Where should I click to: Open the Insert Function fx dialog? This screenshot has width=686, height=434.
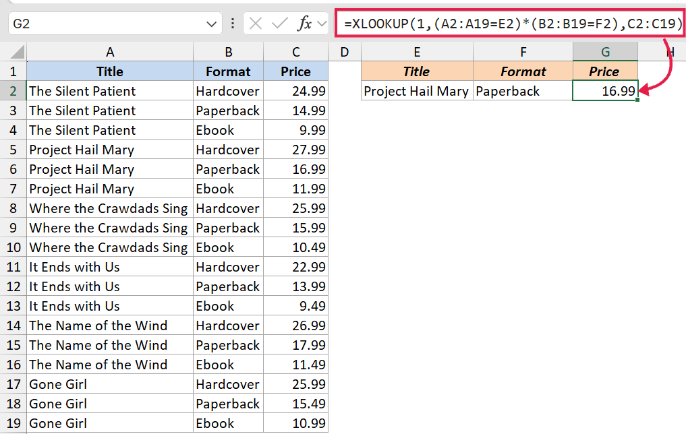[x=304, y=23]
